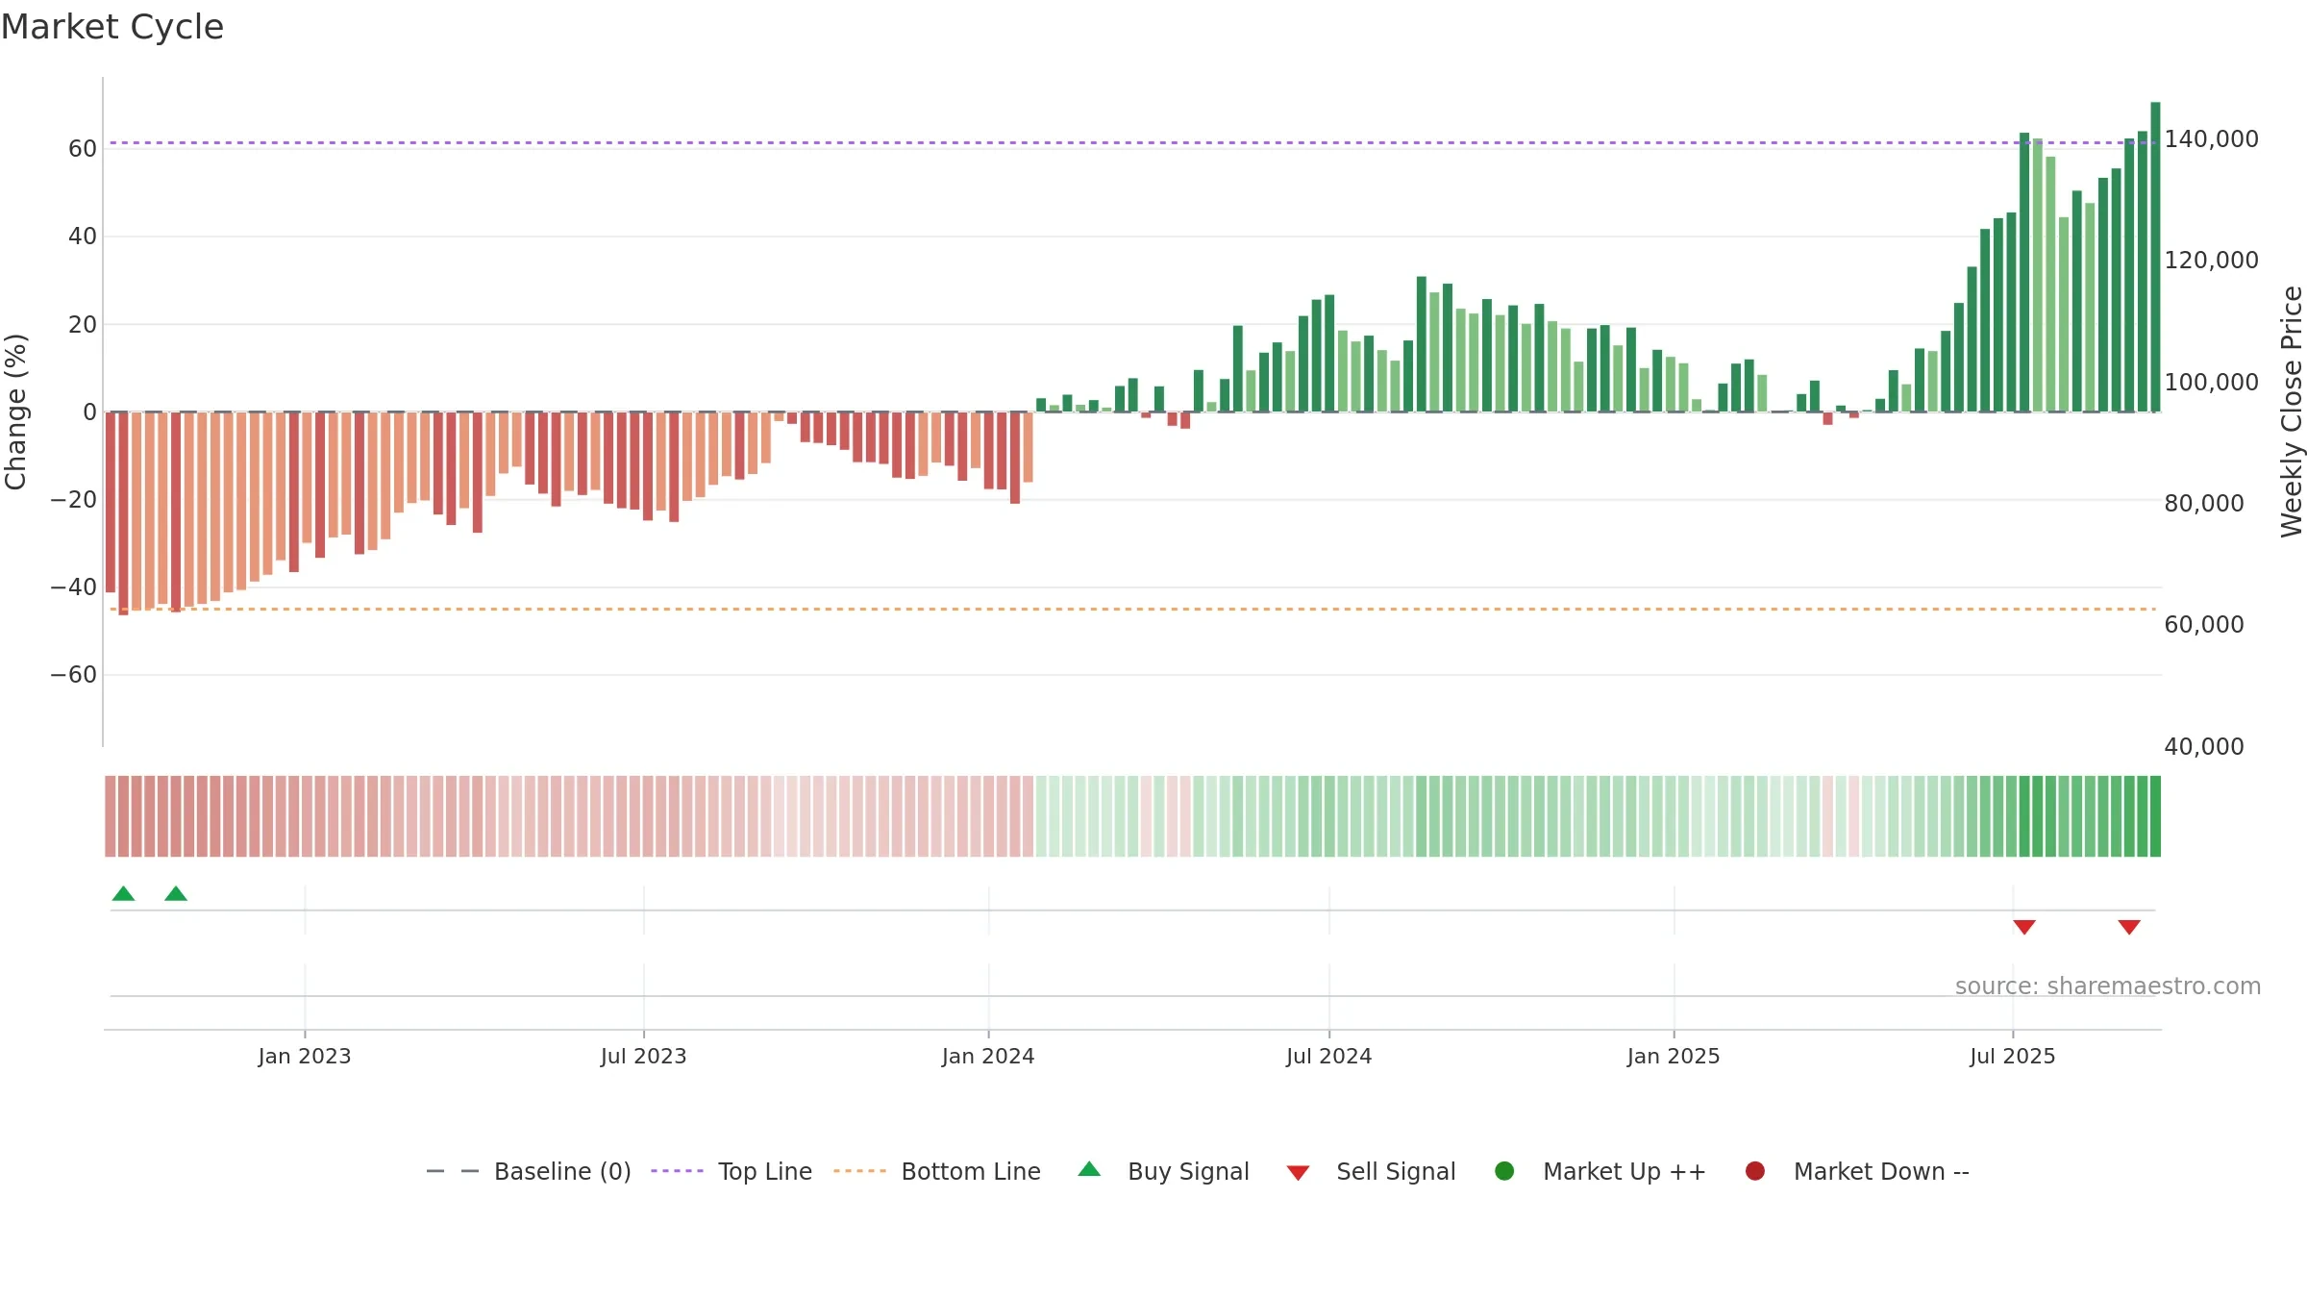Click the first buy signal triangle in the chart

click(123, 893)
